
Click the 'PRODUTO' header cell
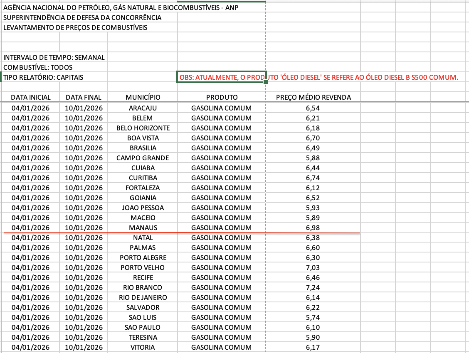click(222, 97)
